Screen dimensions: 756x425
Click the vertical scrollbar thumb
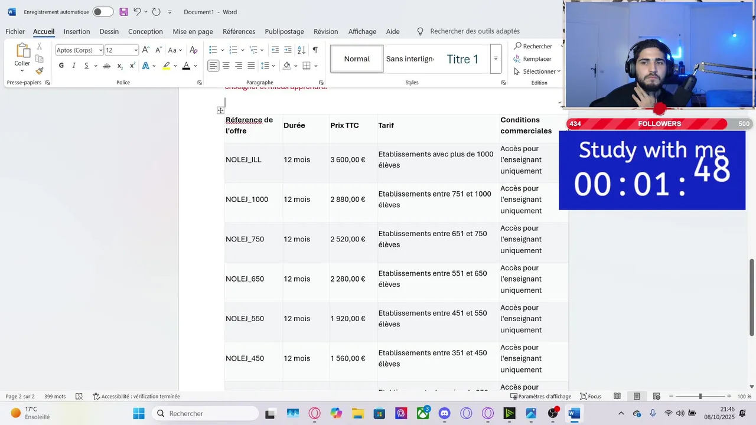(x=752, y=297)
